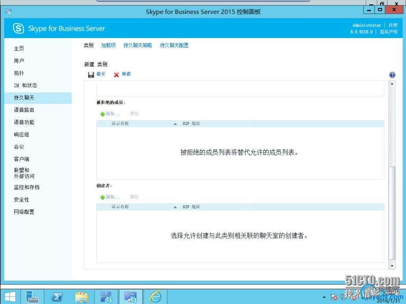
Task: Click the form scrollbar down arrow
Action: (x=392, y=266)
